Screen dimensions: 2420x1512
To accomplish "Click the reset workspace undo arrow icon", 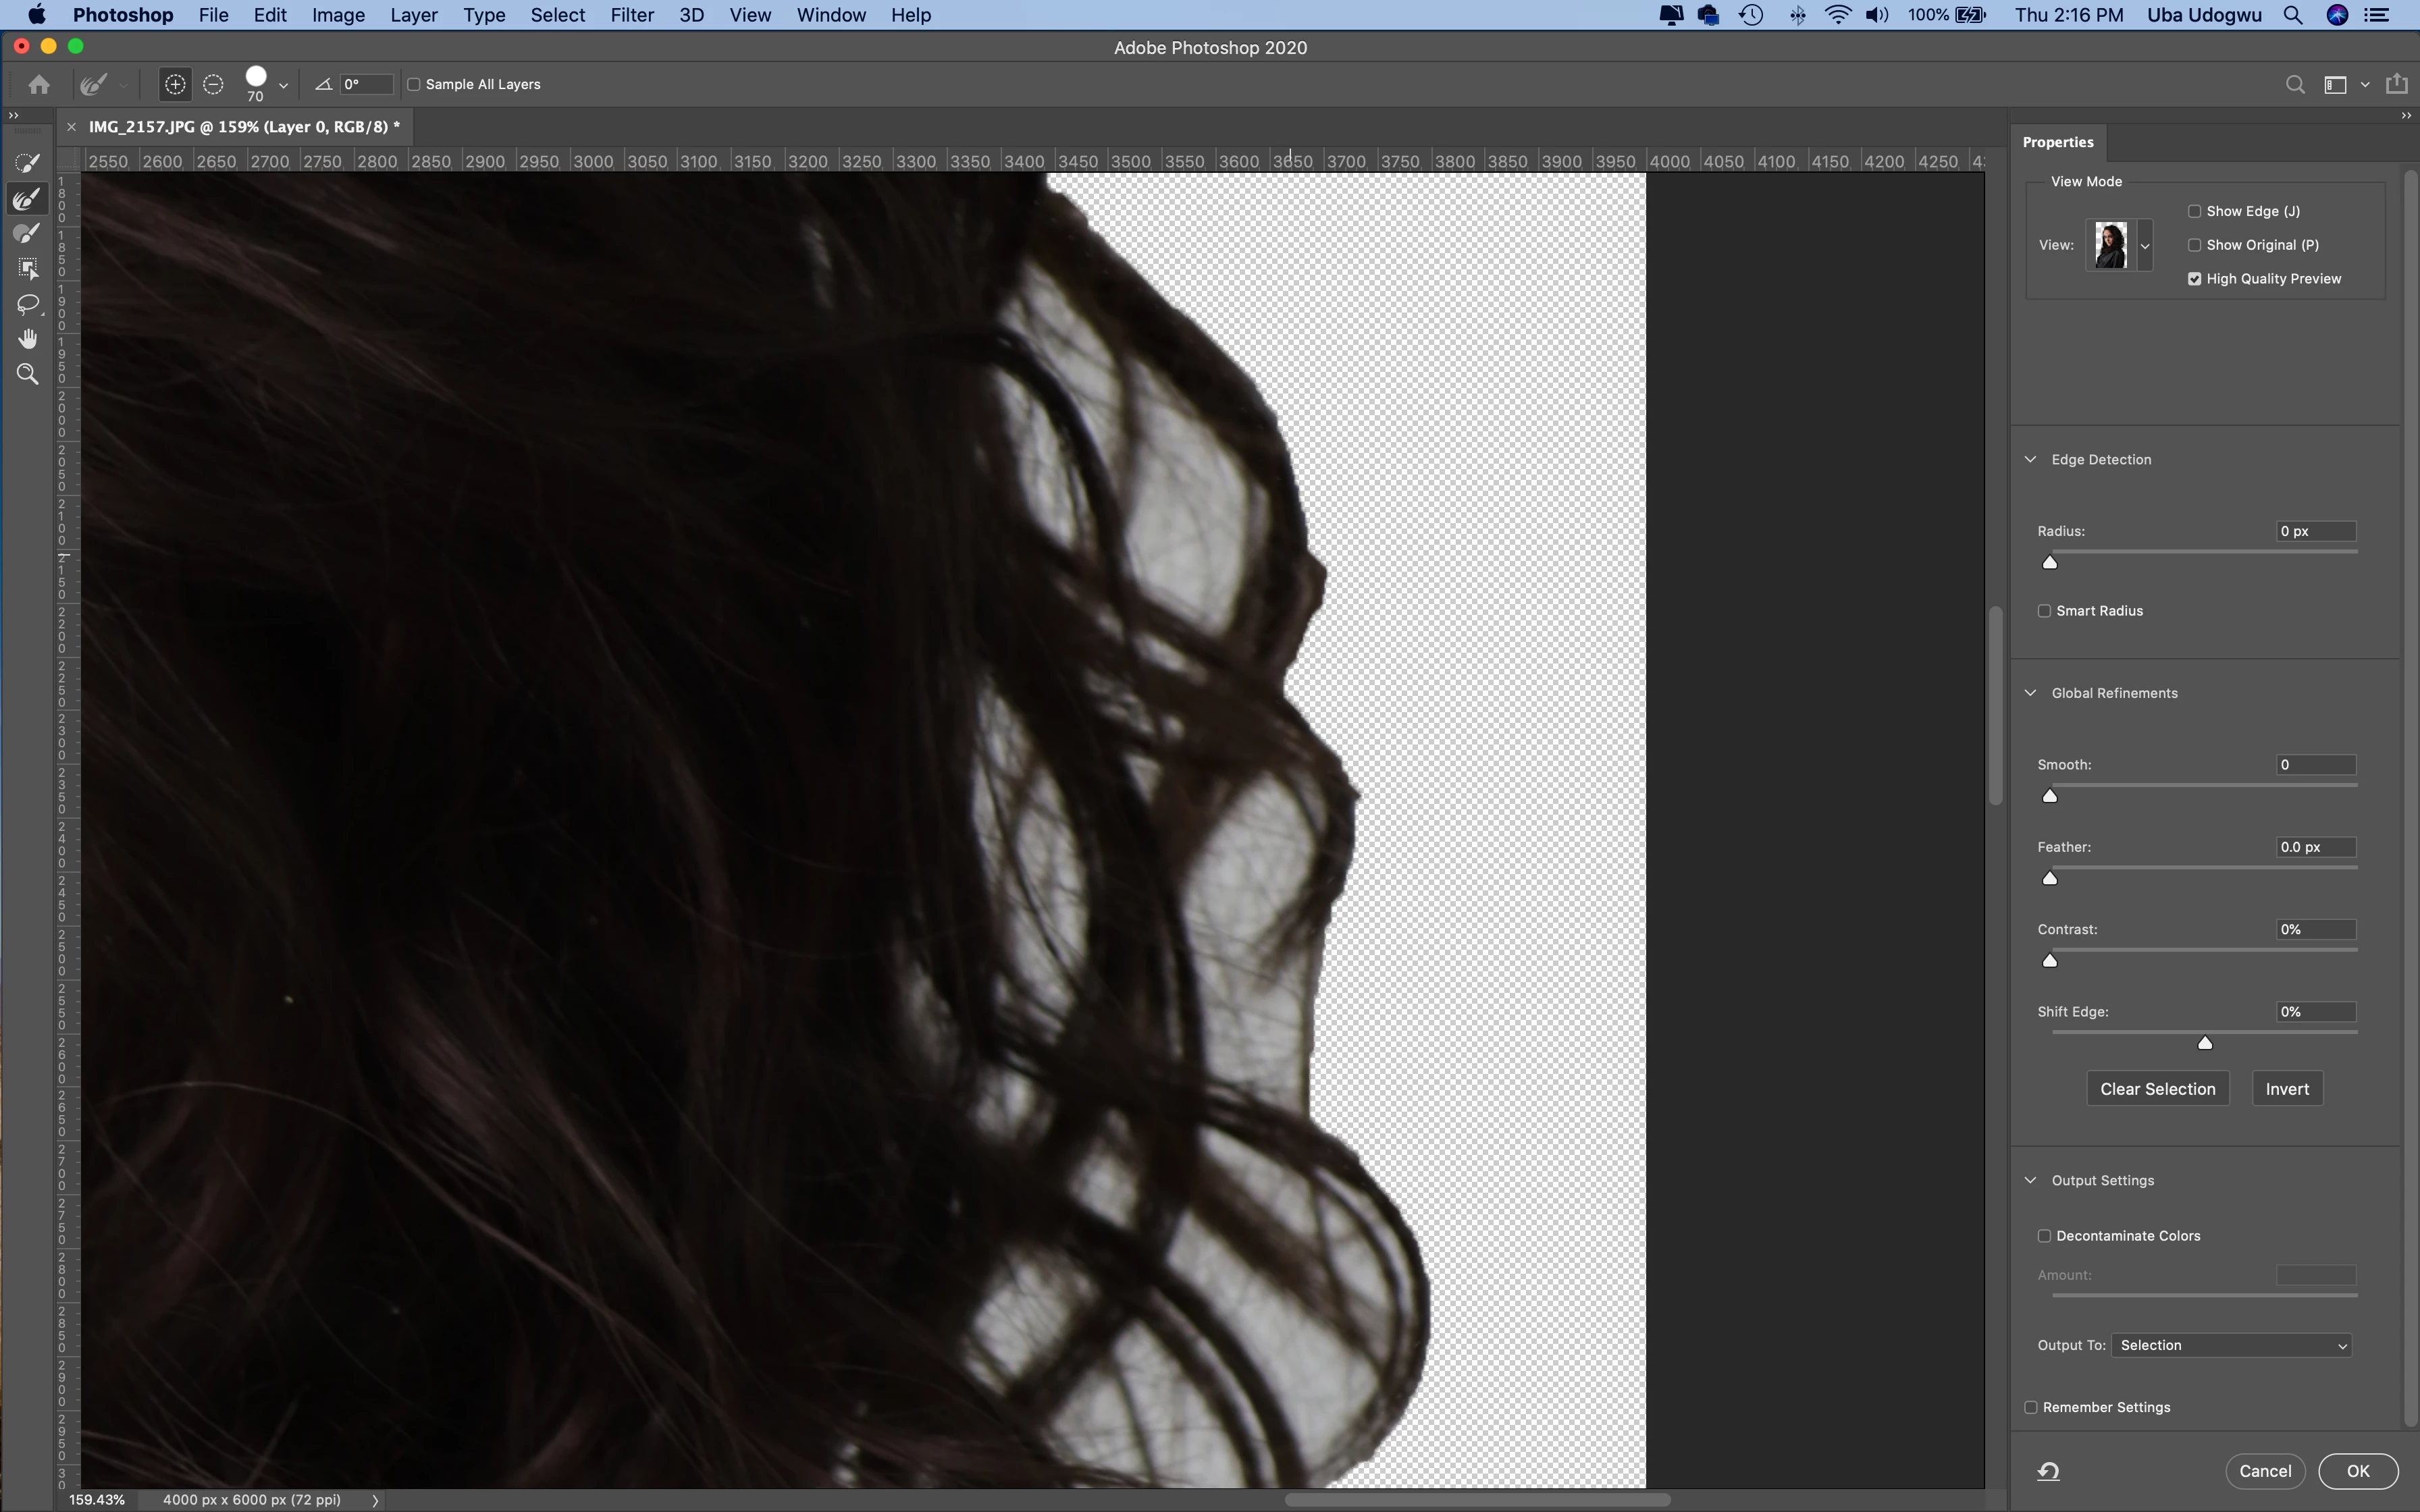I will (2048, 1471).
